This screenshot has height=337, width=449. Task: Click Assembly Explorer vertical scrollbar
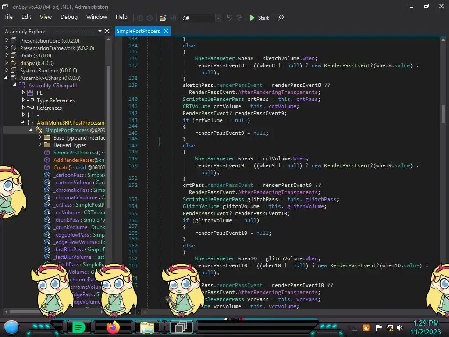tap(109, 136)
